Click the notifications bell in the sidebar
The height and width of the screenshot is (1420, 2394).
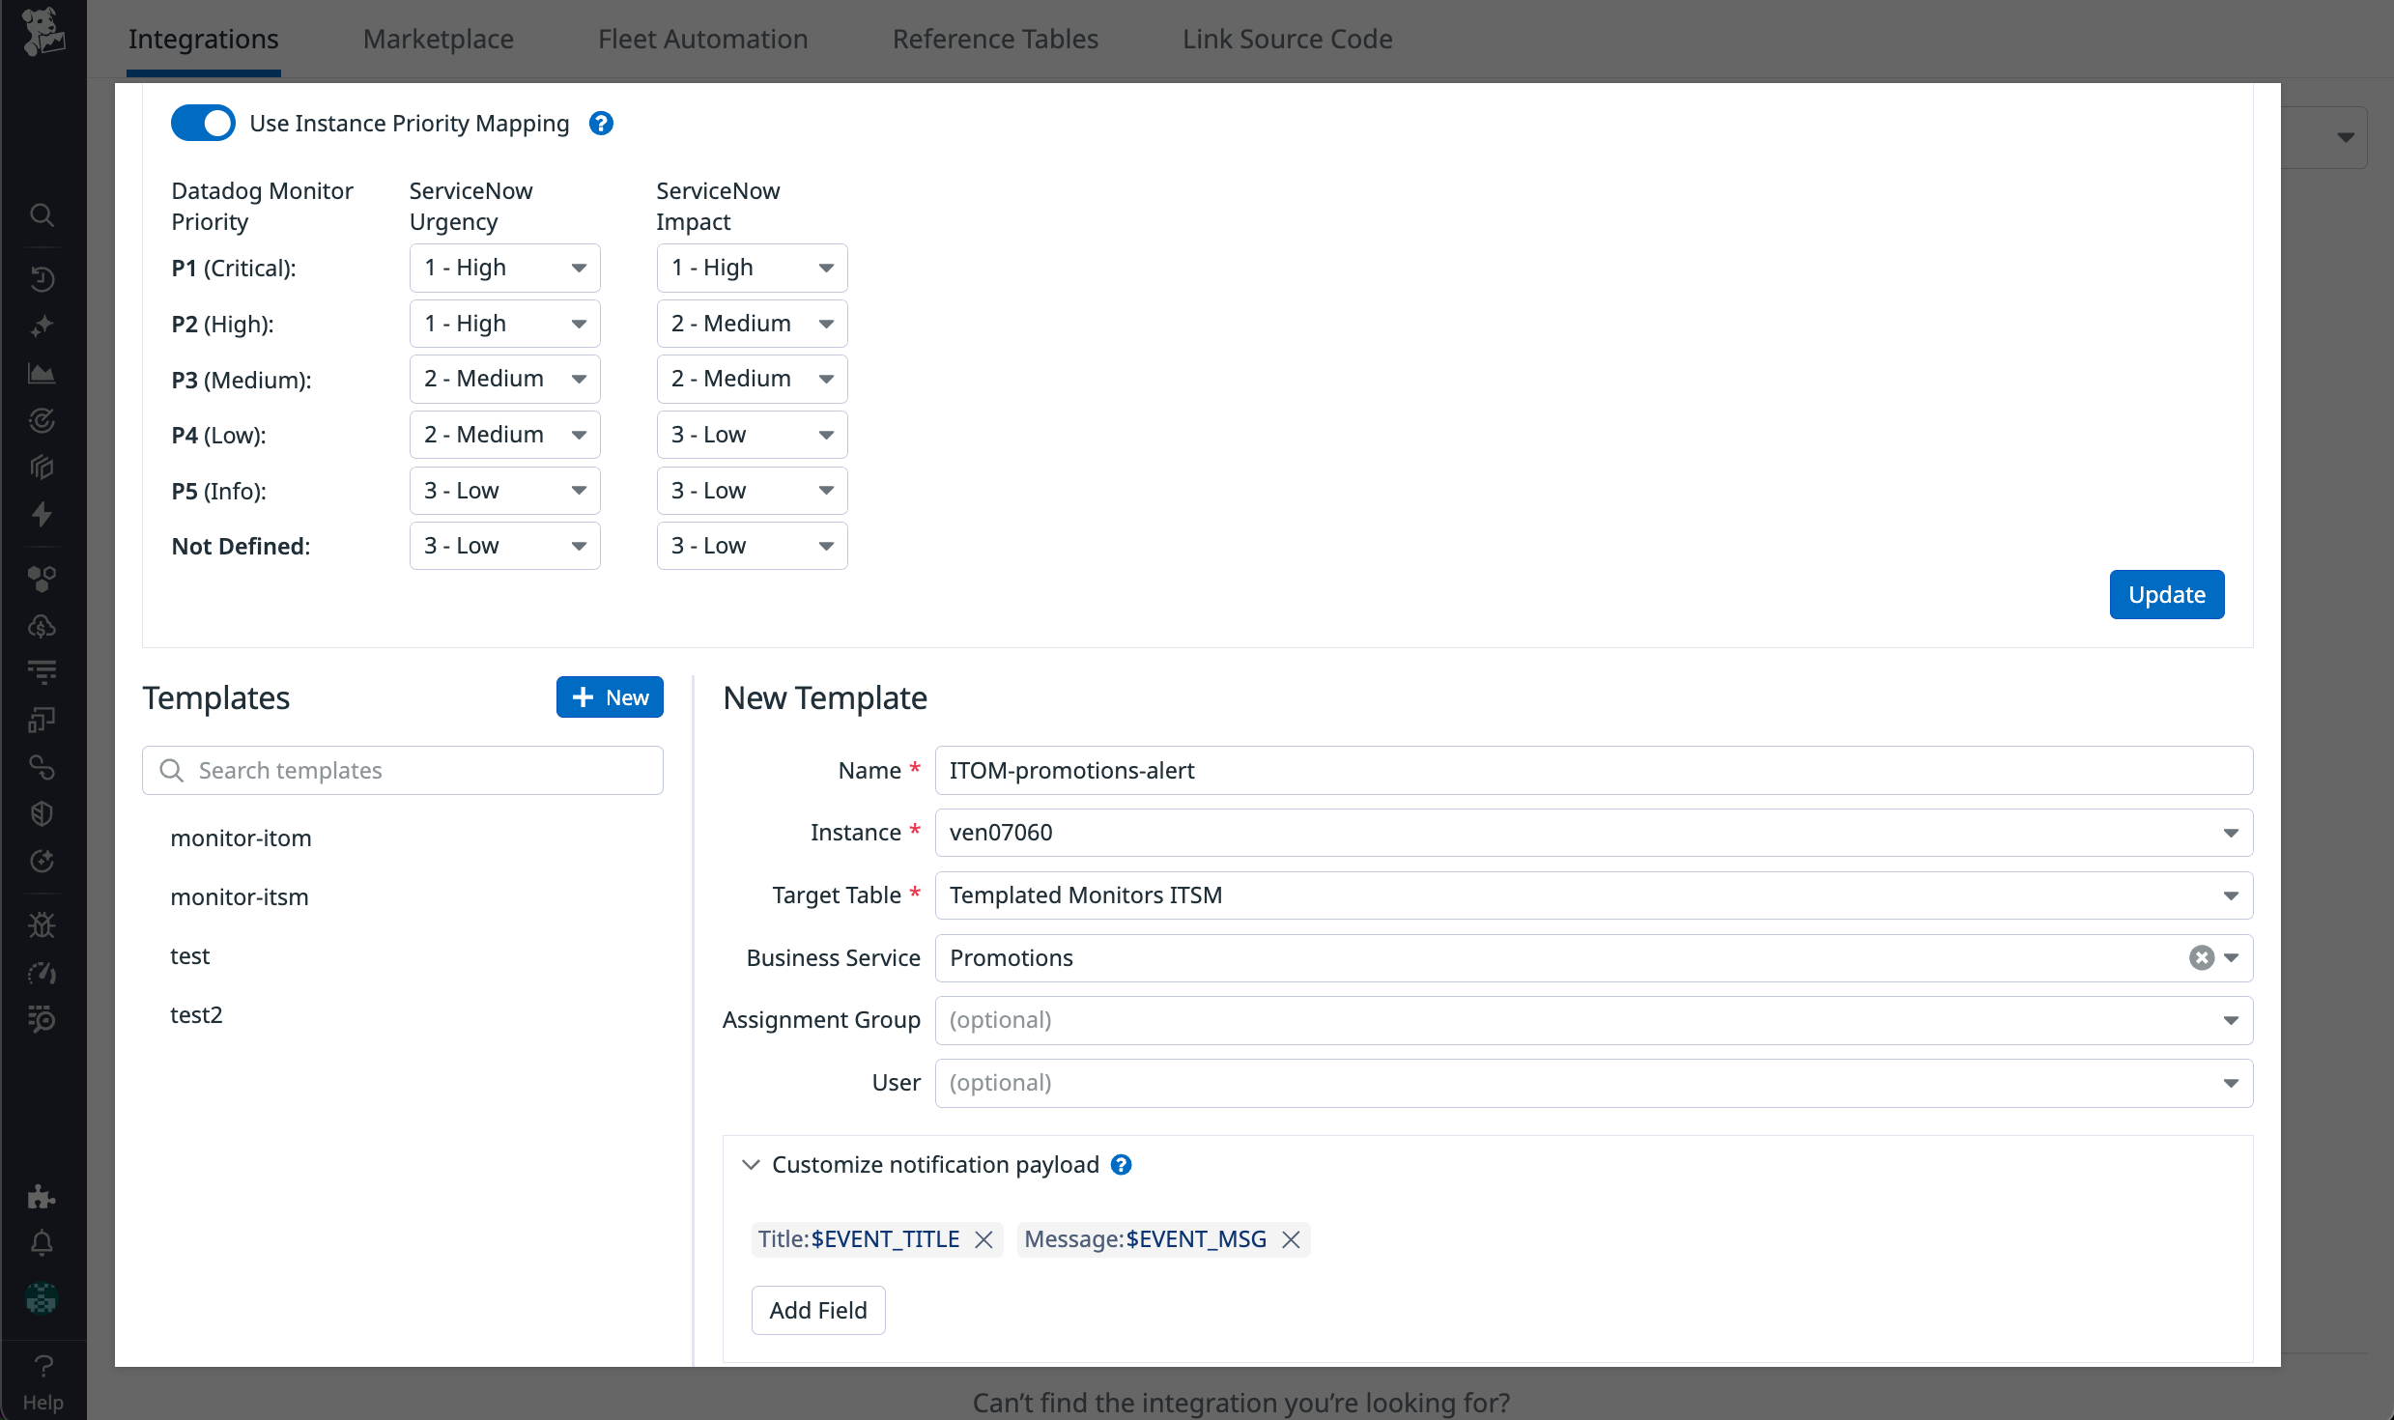coord(43,1242)
